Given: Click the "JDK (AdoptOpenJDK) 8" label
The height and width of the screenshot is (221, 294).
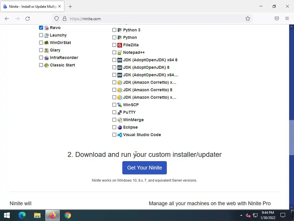Looking at the screenshot, I should pos(146,67).
